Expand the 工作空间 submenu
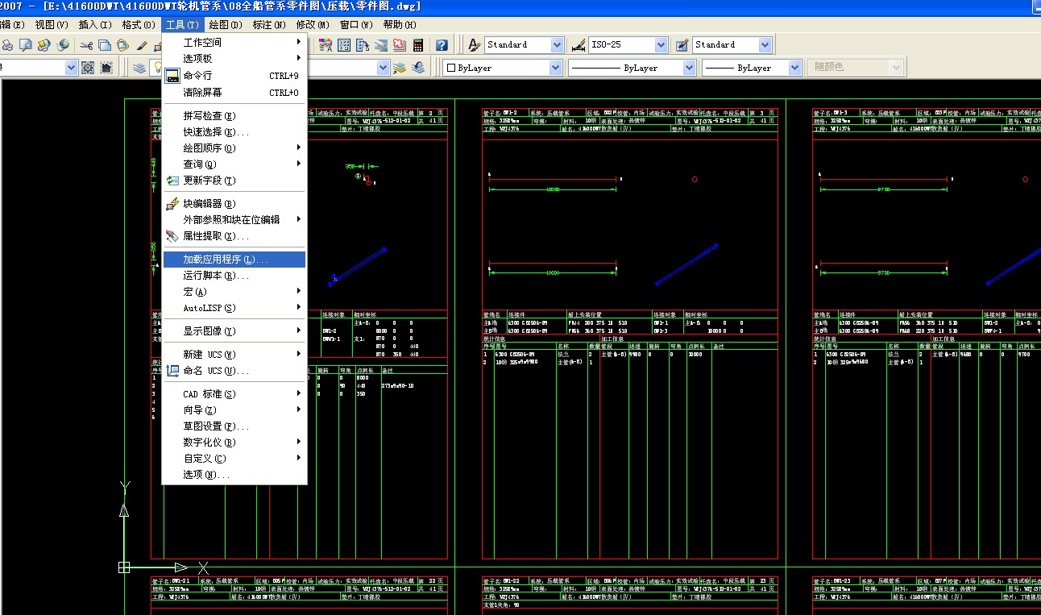 click(x=234, y=42)
